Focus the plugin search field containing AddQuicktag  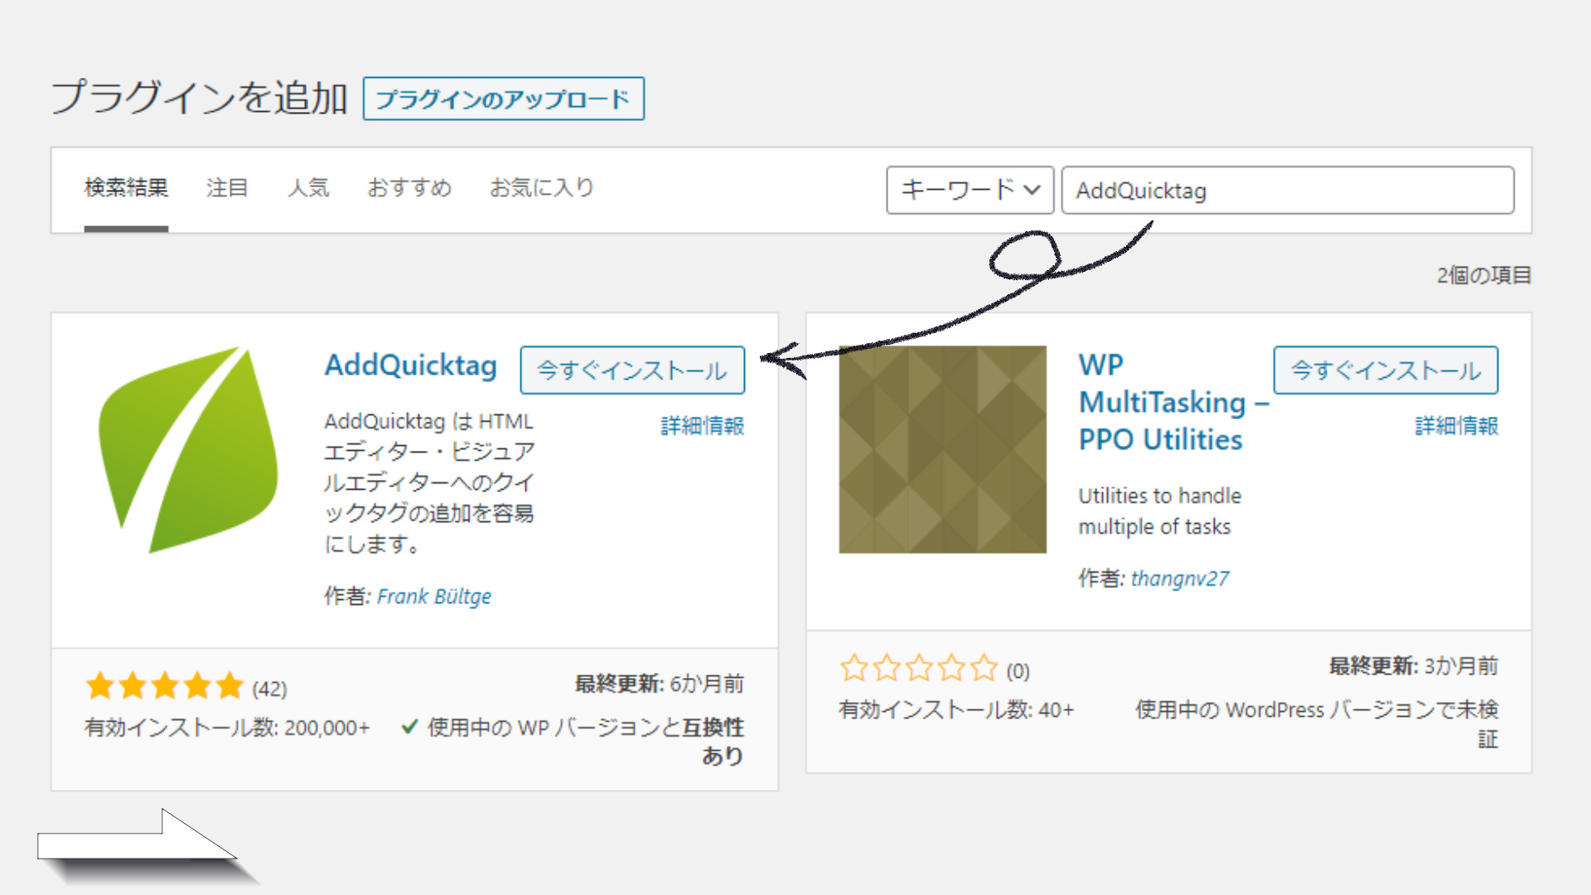click(1288, 190)
